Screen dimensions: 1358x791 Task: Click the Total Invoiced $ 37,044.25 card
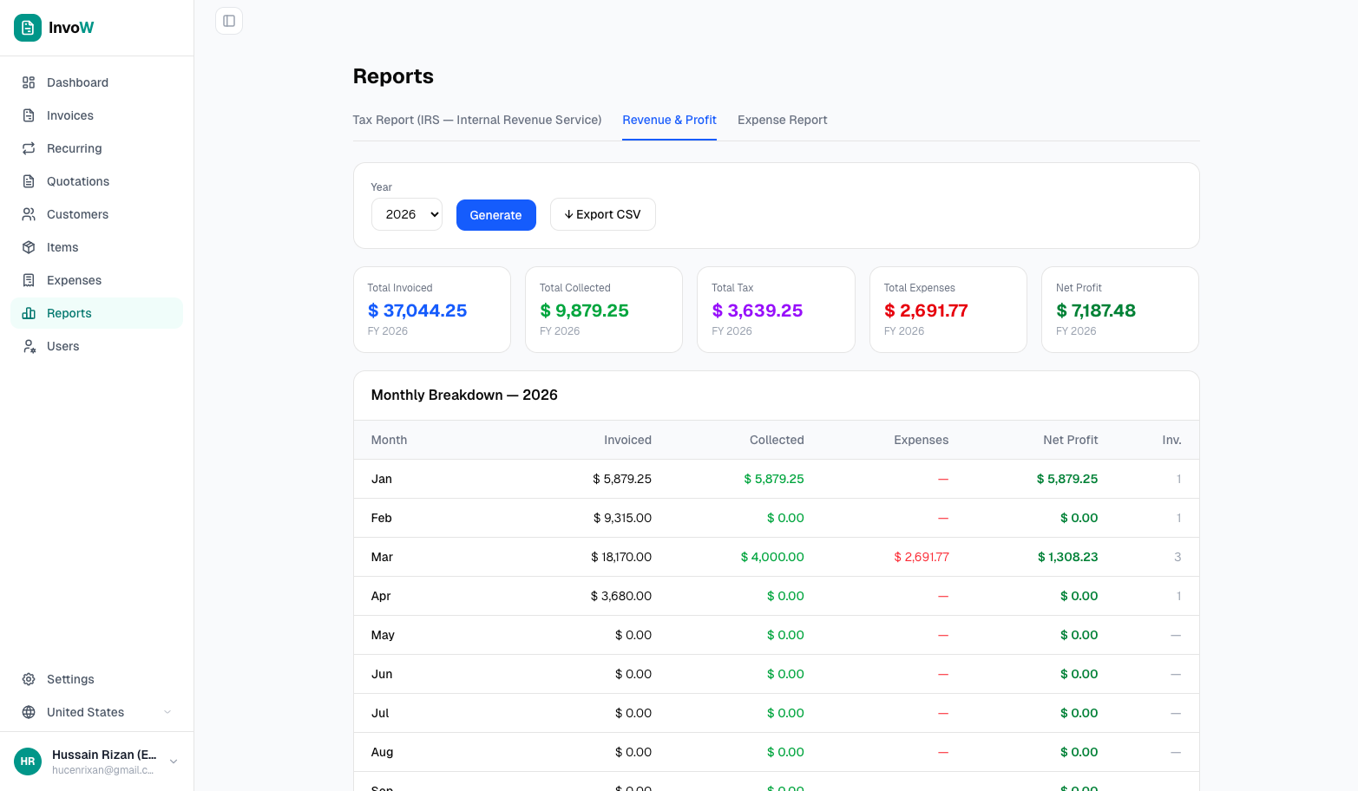[432, 310]
